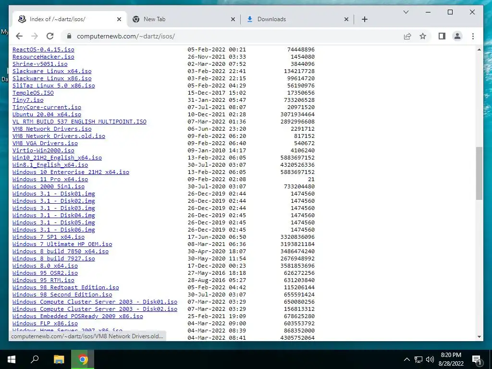
Task: Click the forward navigation arrow
Action: pyautogui.click(x=35, y=36)
